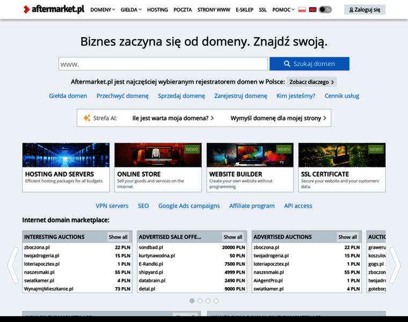Open Ile jest warta moja domena?
Screen dimensions: 408x322
click(x=173, y=118)
